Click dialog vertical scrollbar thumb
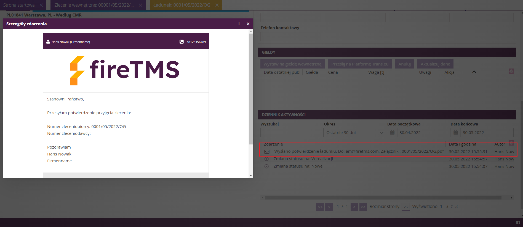The height and width of the screenshot is (227, 523). 251,89
